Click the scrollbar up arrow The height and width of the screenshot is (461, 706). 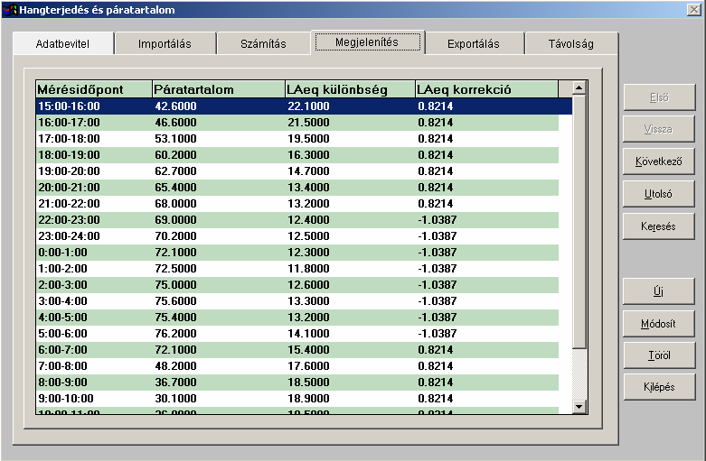tap(579, 88)
